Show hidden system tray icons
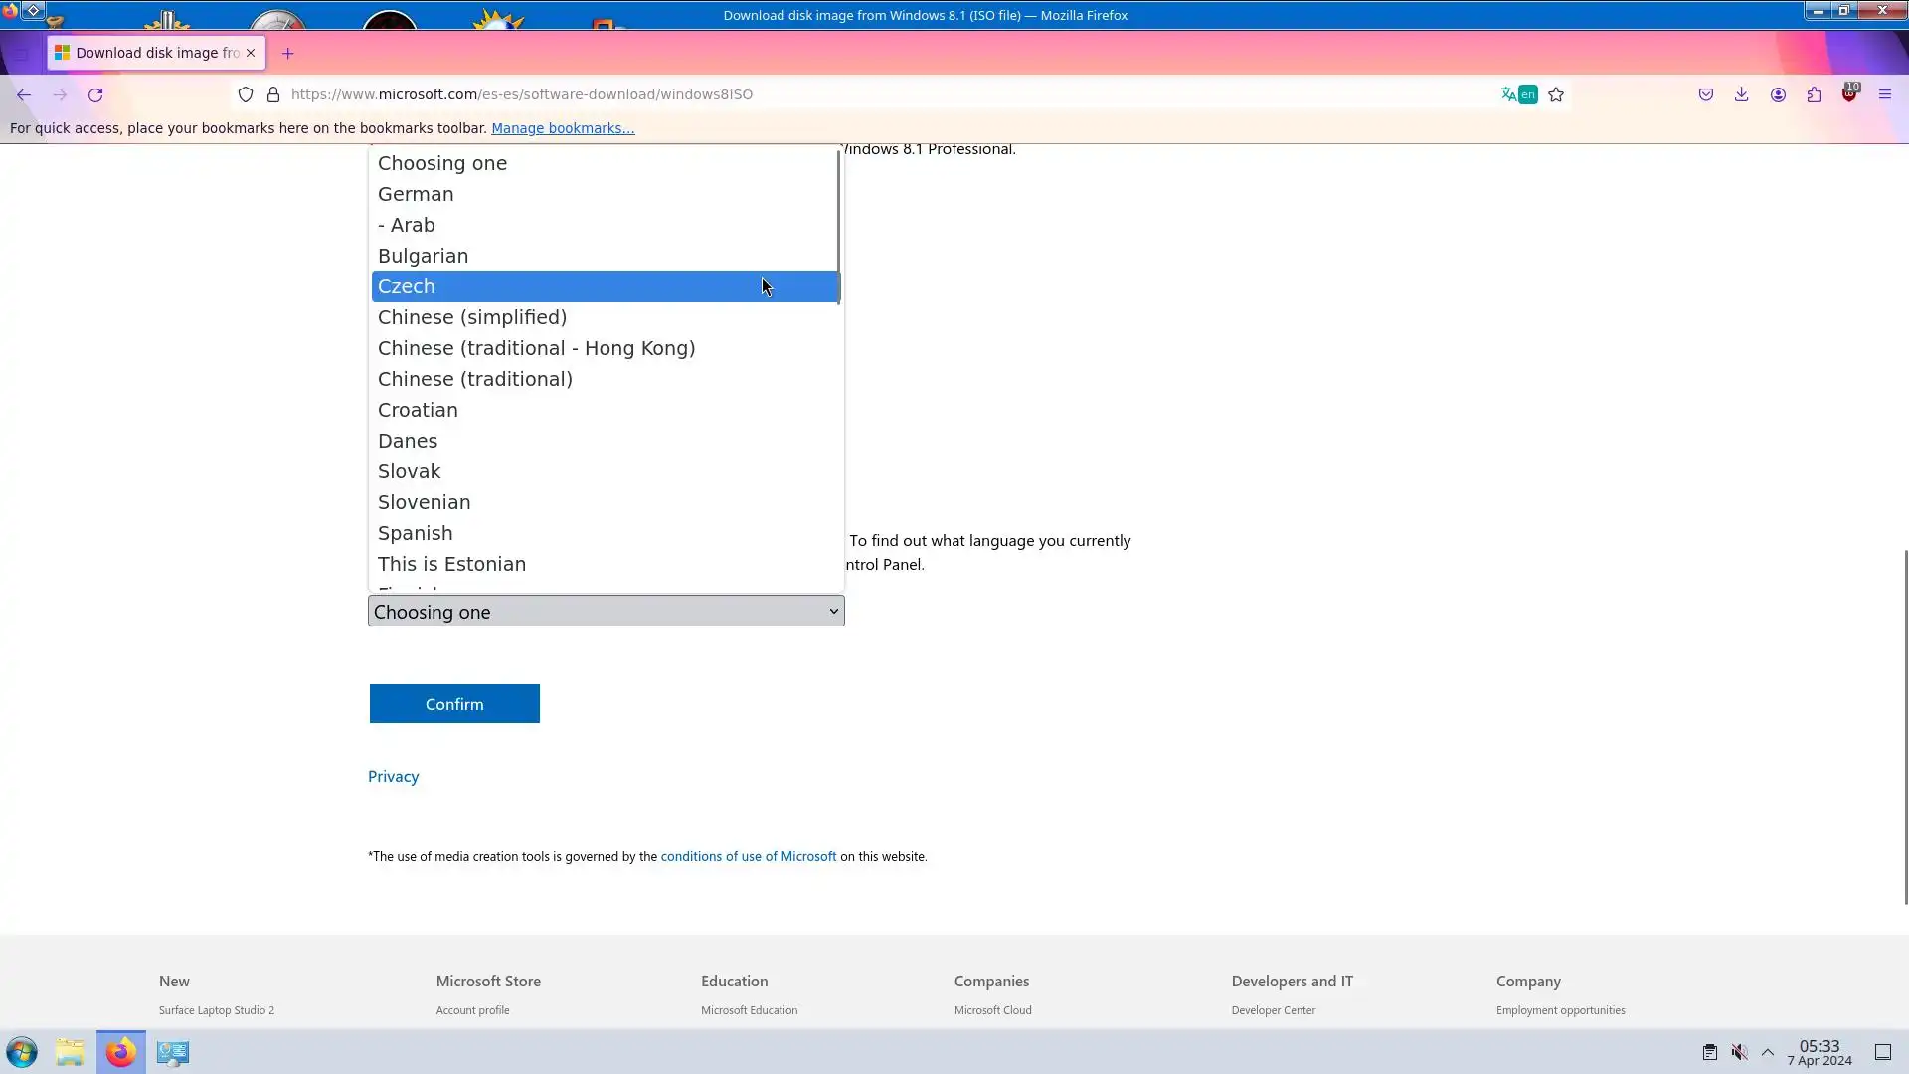The width and height of the screenshot is (1909, 1074). pos(1768,1052)
